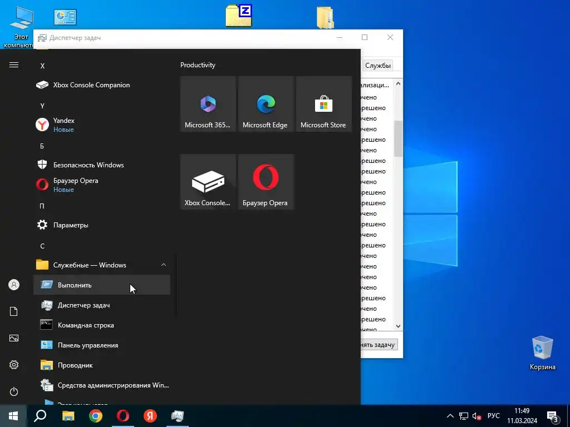Open Панель управления from app list

pyautogui.click(x=101, y=345)
